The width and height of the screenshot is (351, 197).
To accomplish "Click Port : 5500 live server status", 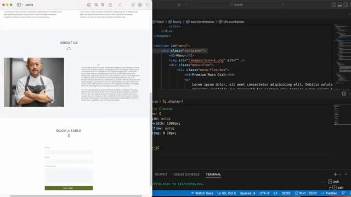I will (x=305, y=193).
